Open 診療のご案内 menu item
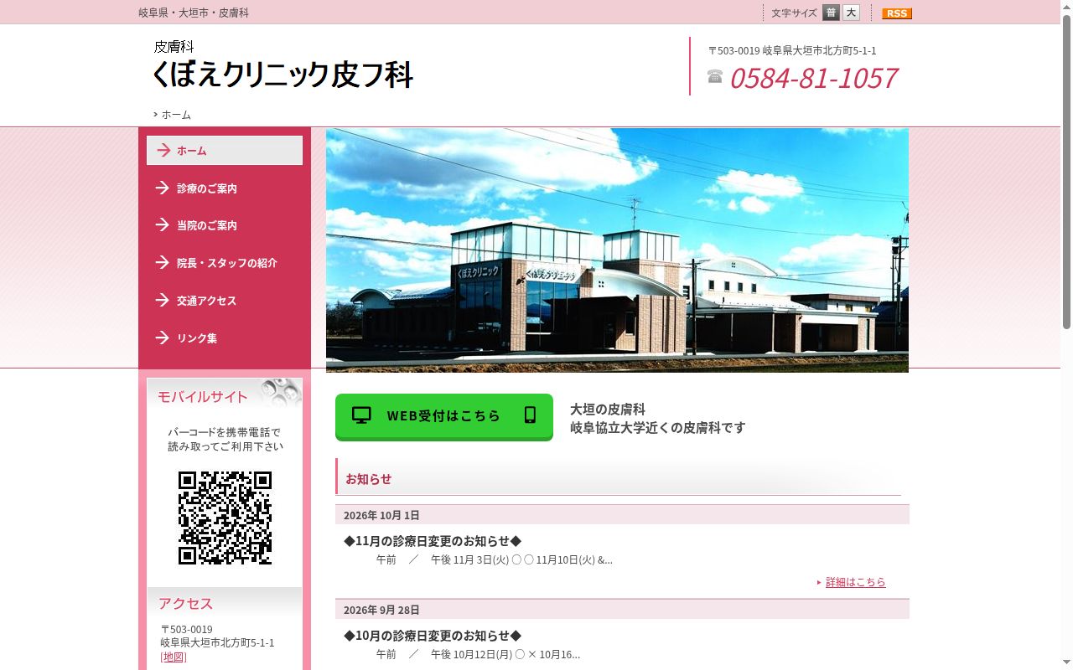The image size is (1073, 670). point(225,188)
